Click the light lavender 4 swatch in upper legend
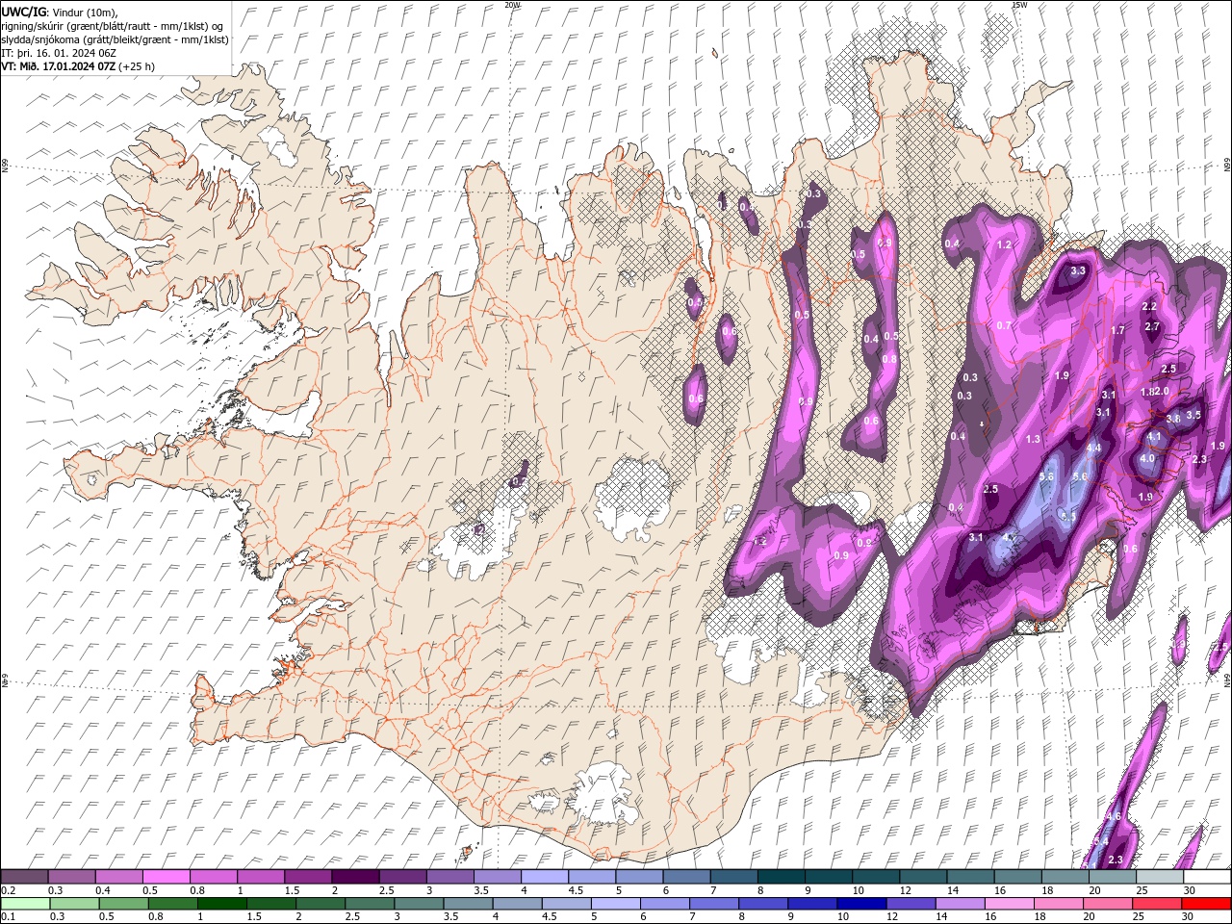1232x924 pixels. point(545,877)
